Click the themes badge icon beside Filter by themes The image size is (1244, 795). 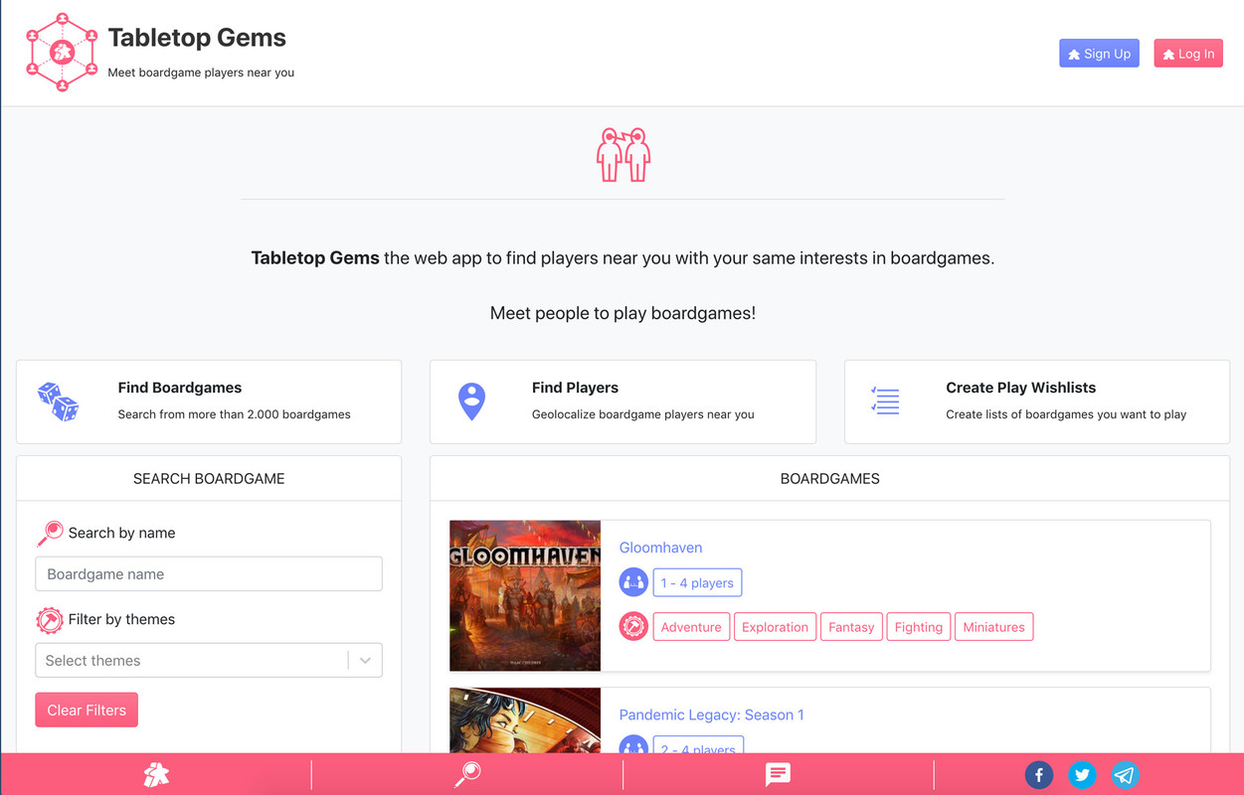pyautogui.click(x=50, y=620)
